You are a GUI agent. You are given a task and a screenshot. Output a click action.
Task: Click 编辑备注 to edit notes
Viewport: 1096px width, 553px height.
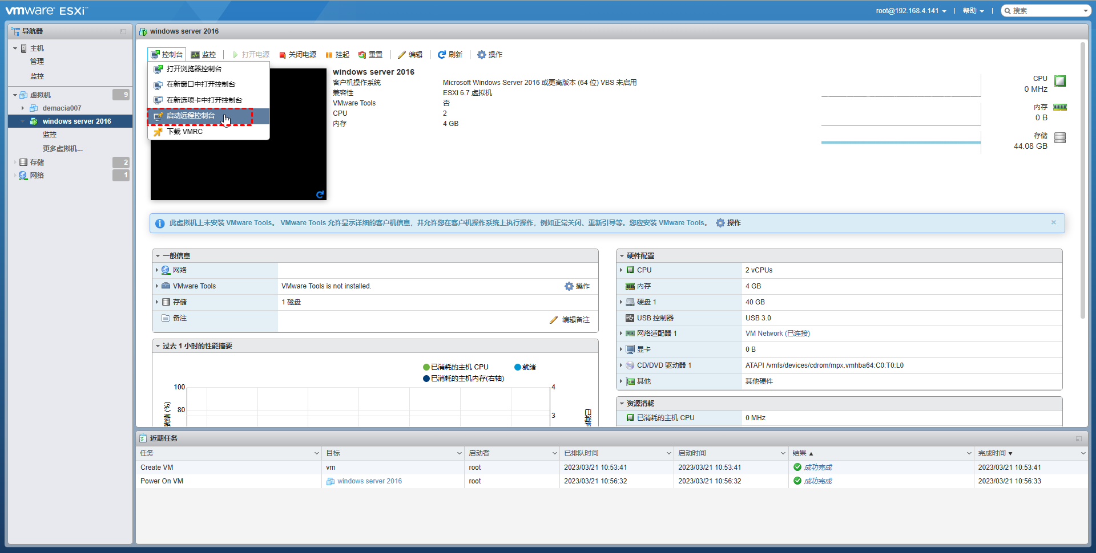(x=575, y=320)
